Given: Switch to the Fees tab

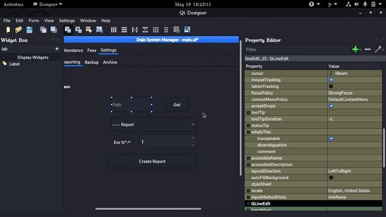Looking at the screenshot, I should point(92,50).
